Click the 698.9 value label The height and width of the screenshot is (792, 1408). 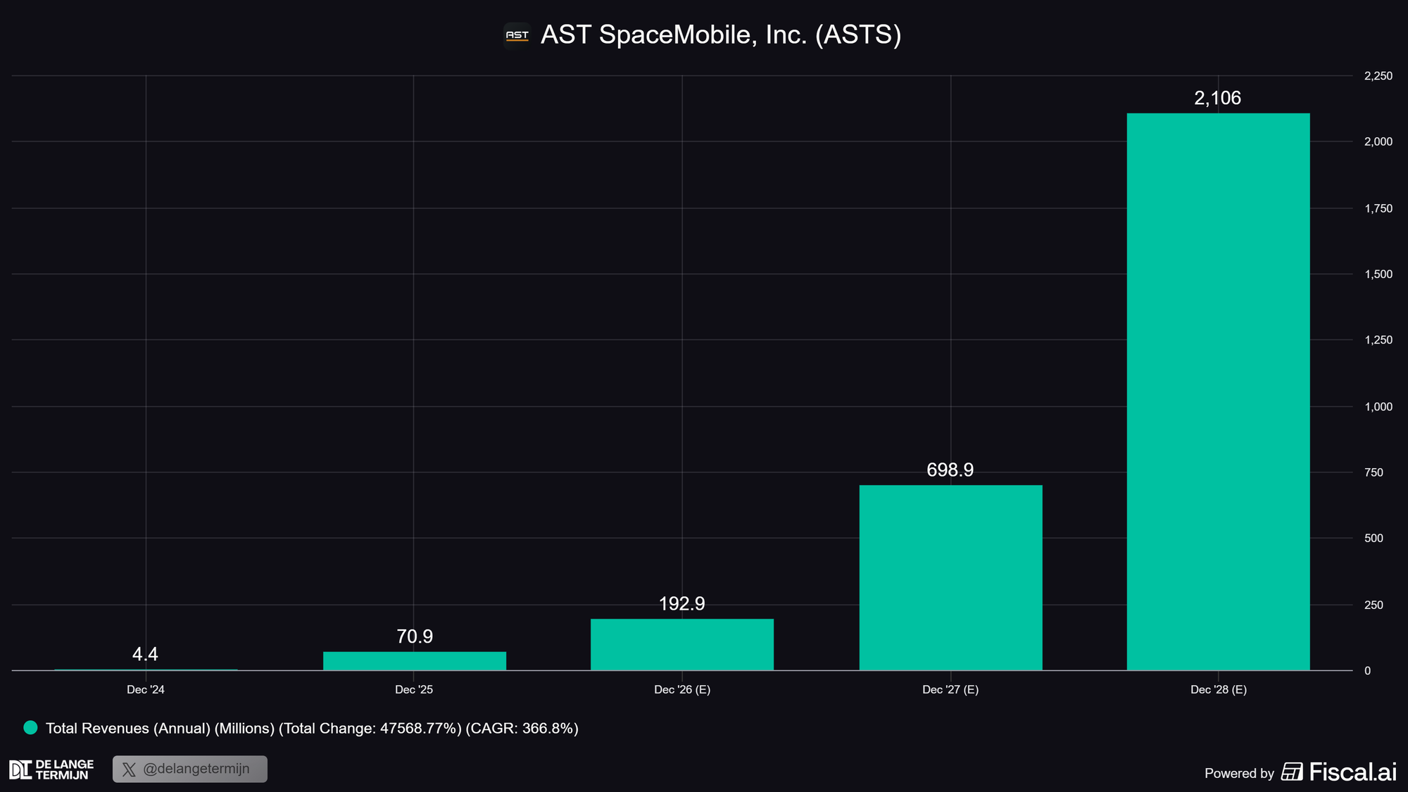click(x=950, y=470)
